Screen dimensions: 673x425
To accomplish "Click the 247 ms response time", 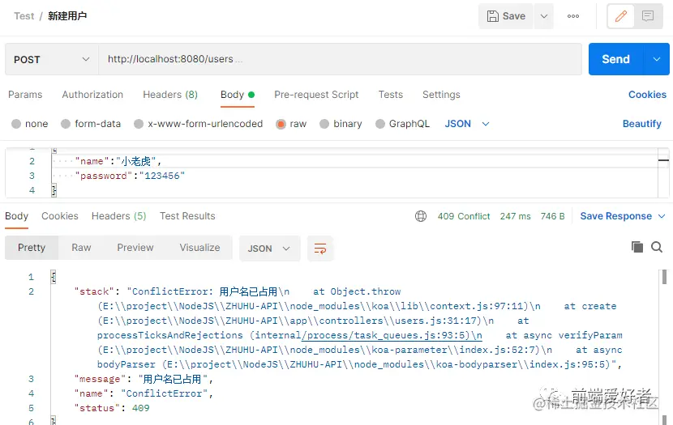I will (x=515, y=216).
